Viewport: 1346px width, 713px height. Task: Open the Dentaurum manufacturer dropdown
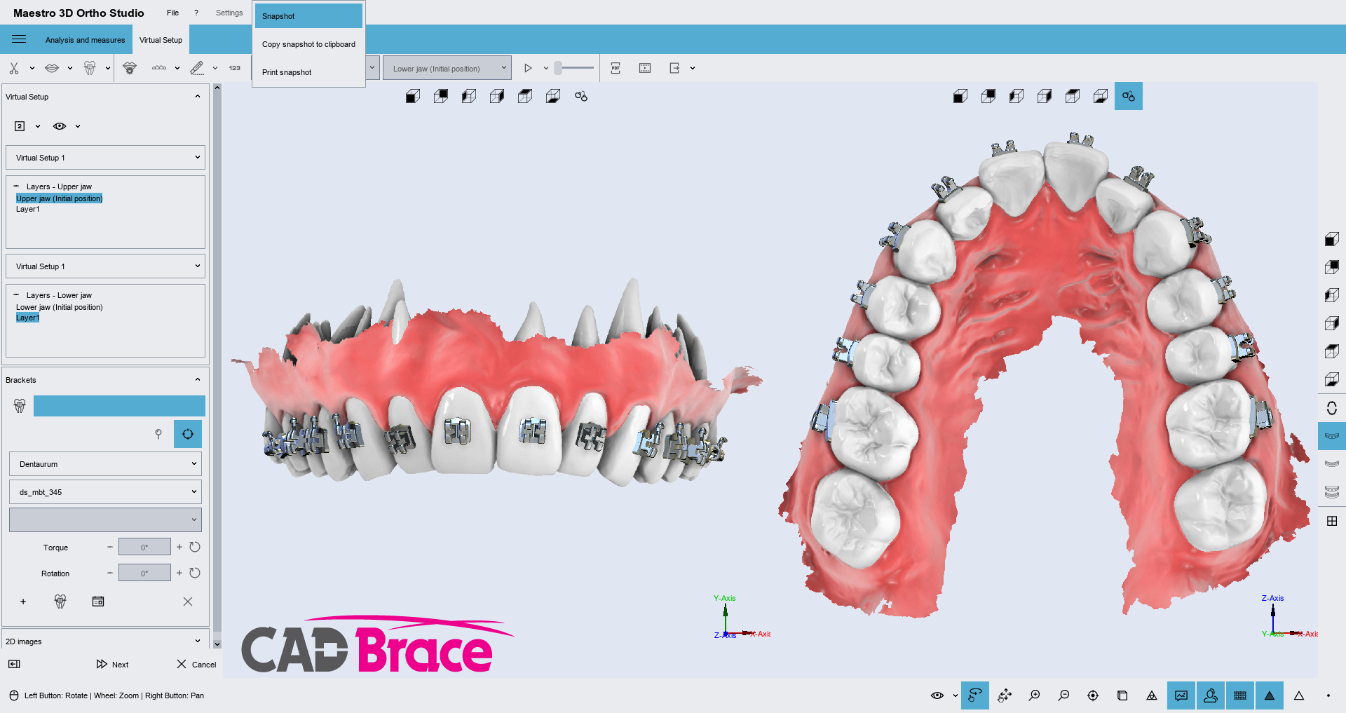coord(105,464)
